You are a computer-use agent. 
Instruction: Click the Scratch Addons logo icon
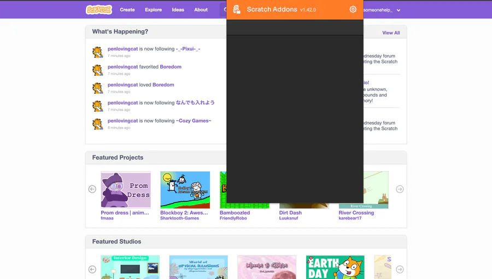(237, 9)
